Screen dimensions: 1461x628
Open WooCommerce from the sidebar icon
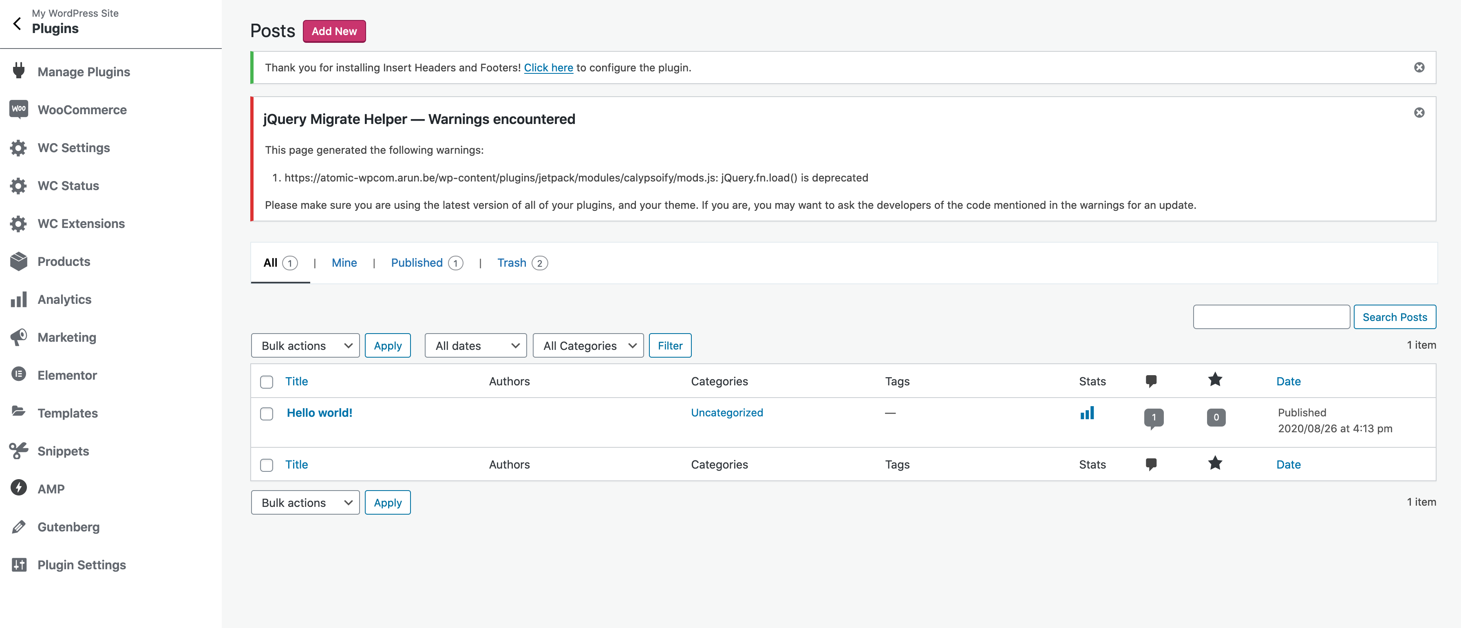click(x=19, y=109)
